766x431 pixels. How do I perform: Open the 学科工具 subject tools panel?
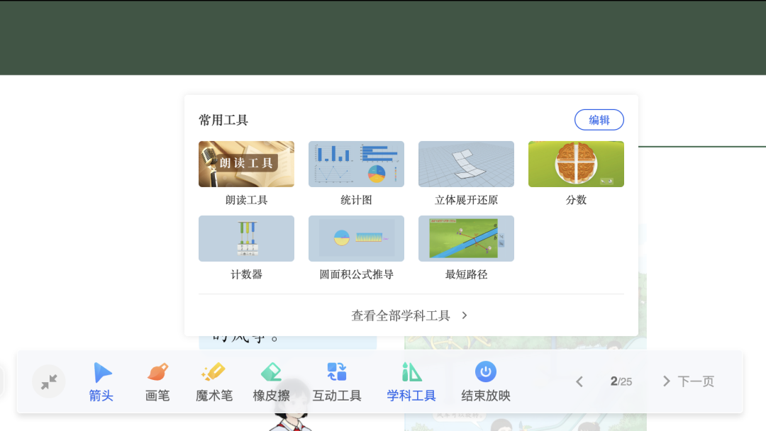pyautogui.click(x=411, y=381)
